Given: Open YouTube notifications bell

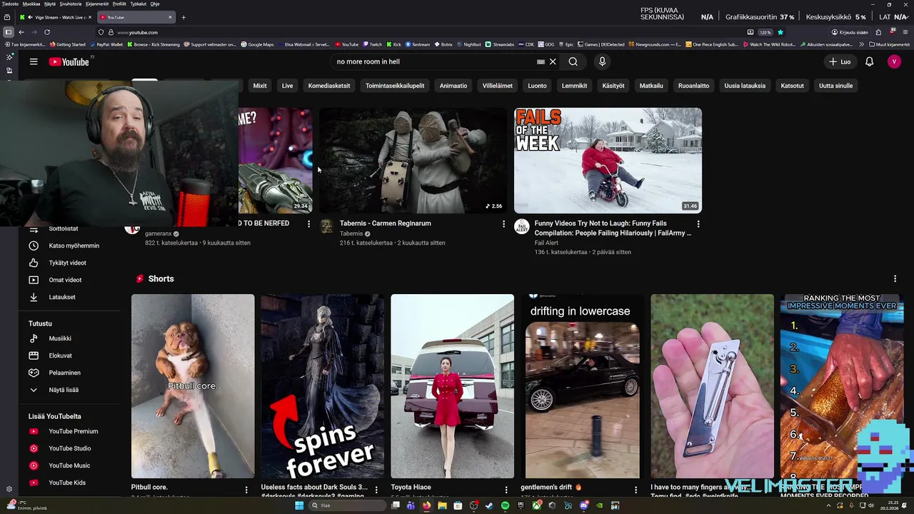Looking at the screenshot, I should click(869, 62).
